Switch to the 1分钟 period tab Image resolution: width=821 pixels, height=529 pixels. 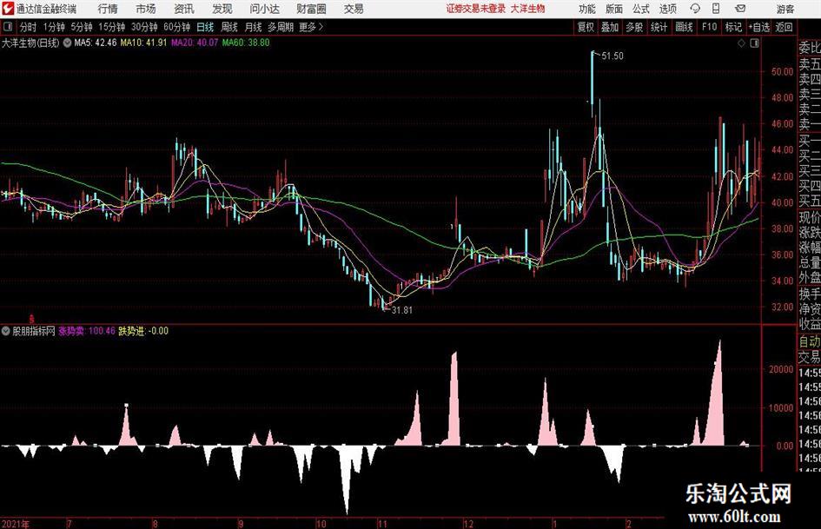coord(54,27)
